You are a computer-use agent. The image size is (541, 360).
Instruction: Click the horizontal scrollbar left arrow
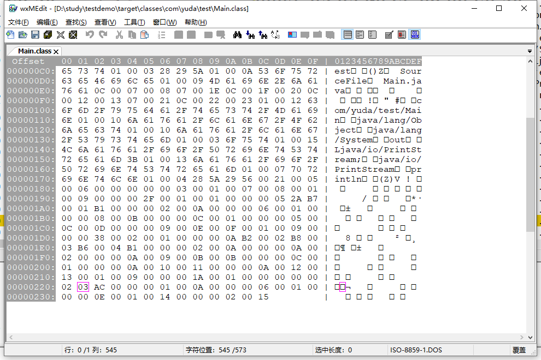(11, 337)
